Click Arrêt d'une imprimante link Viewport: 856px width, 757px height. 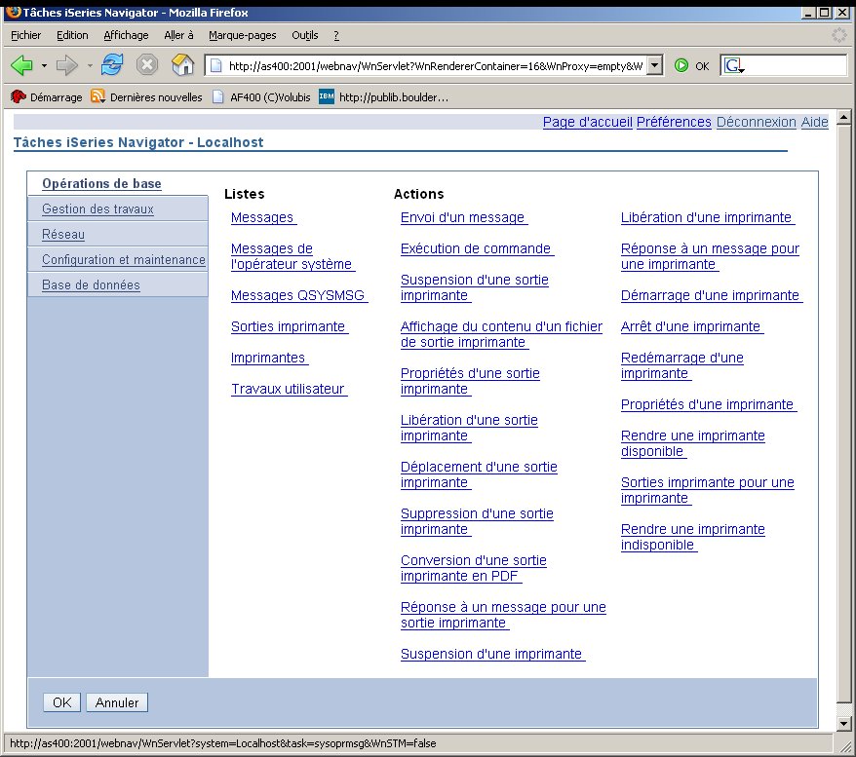(691, 326)
